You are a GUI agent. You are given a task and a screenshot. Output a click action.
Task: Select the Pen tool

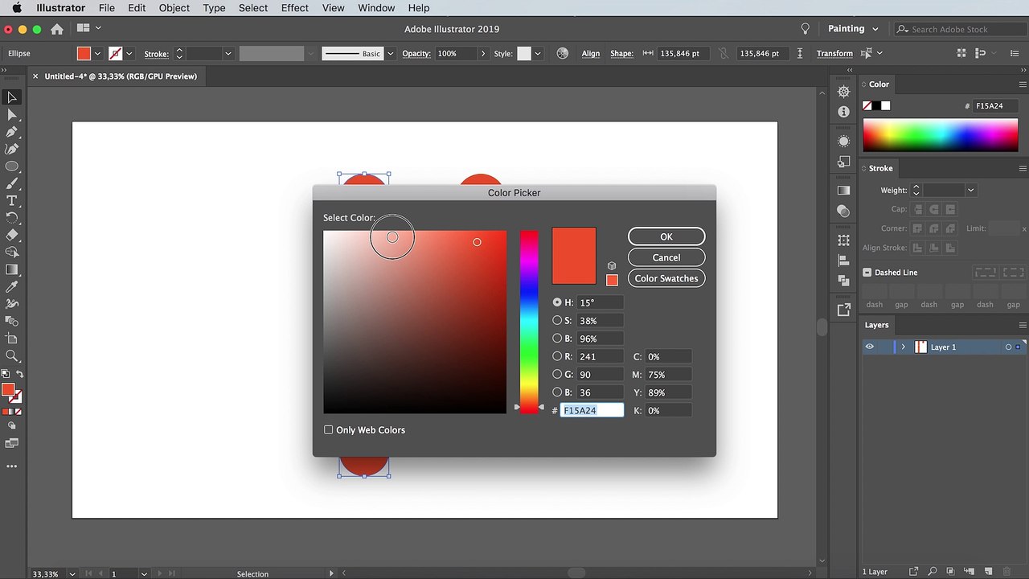(x=12, y=132)
